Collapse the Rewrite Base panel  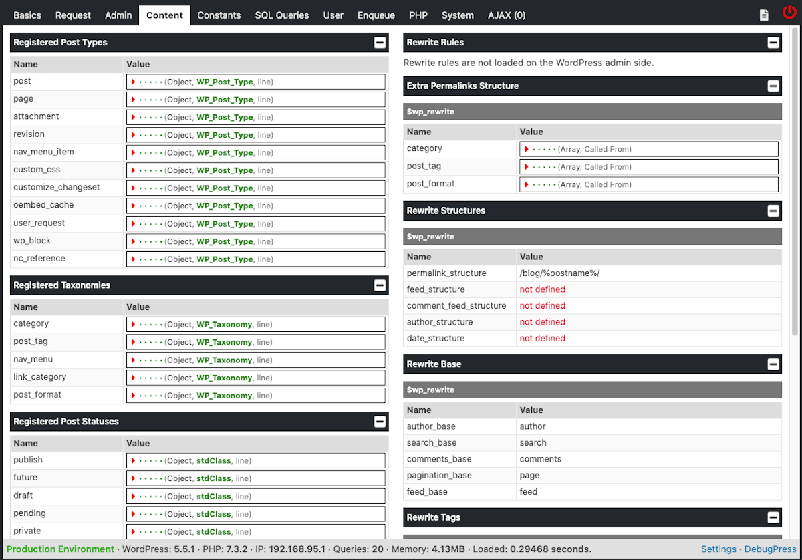[773, 364]
